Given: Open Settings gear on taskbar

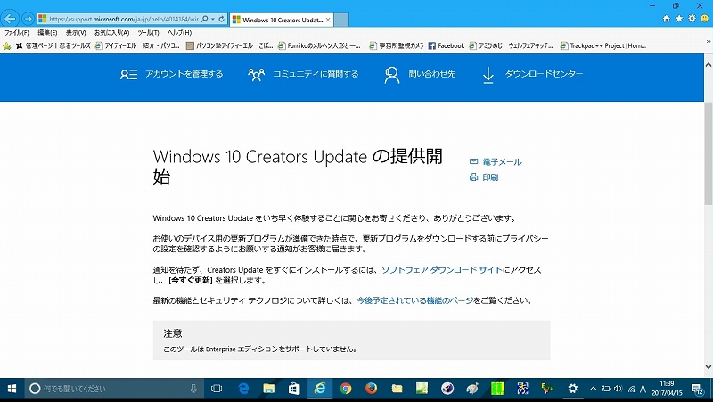Looking at the screenshot, I should pyautogui.click(x=572, y=389).
